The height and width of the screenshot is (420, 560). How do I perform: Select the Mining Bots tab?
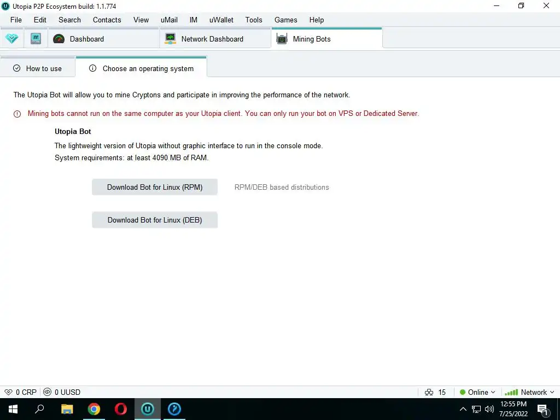click(x=327, y=39)
